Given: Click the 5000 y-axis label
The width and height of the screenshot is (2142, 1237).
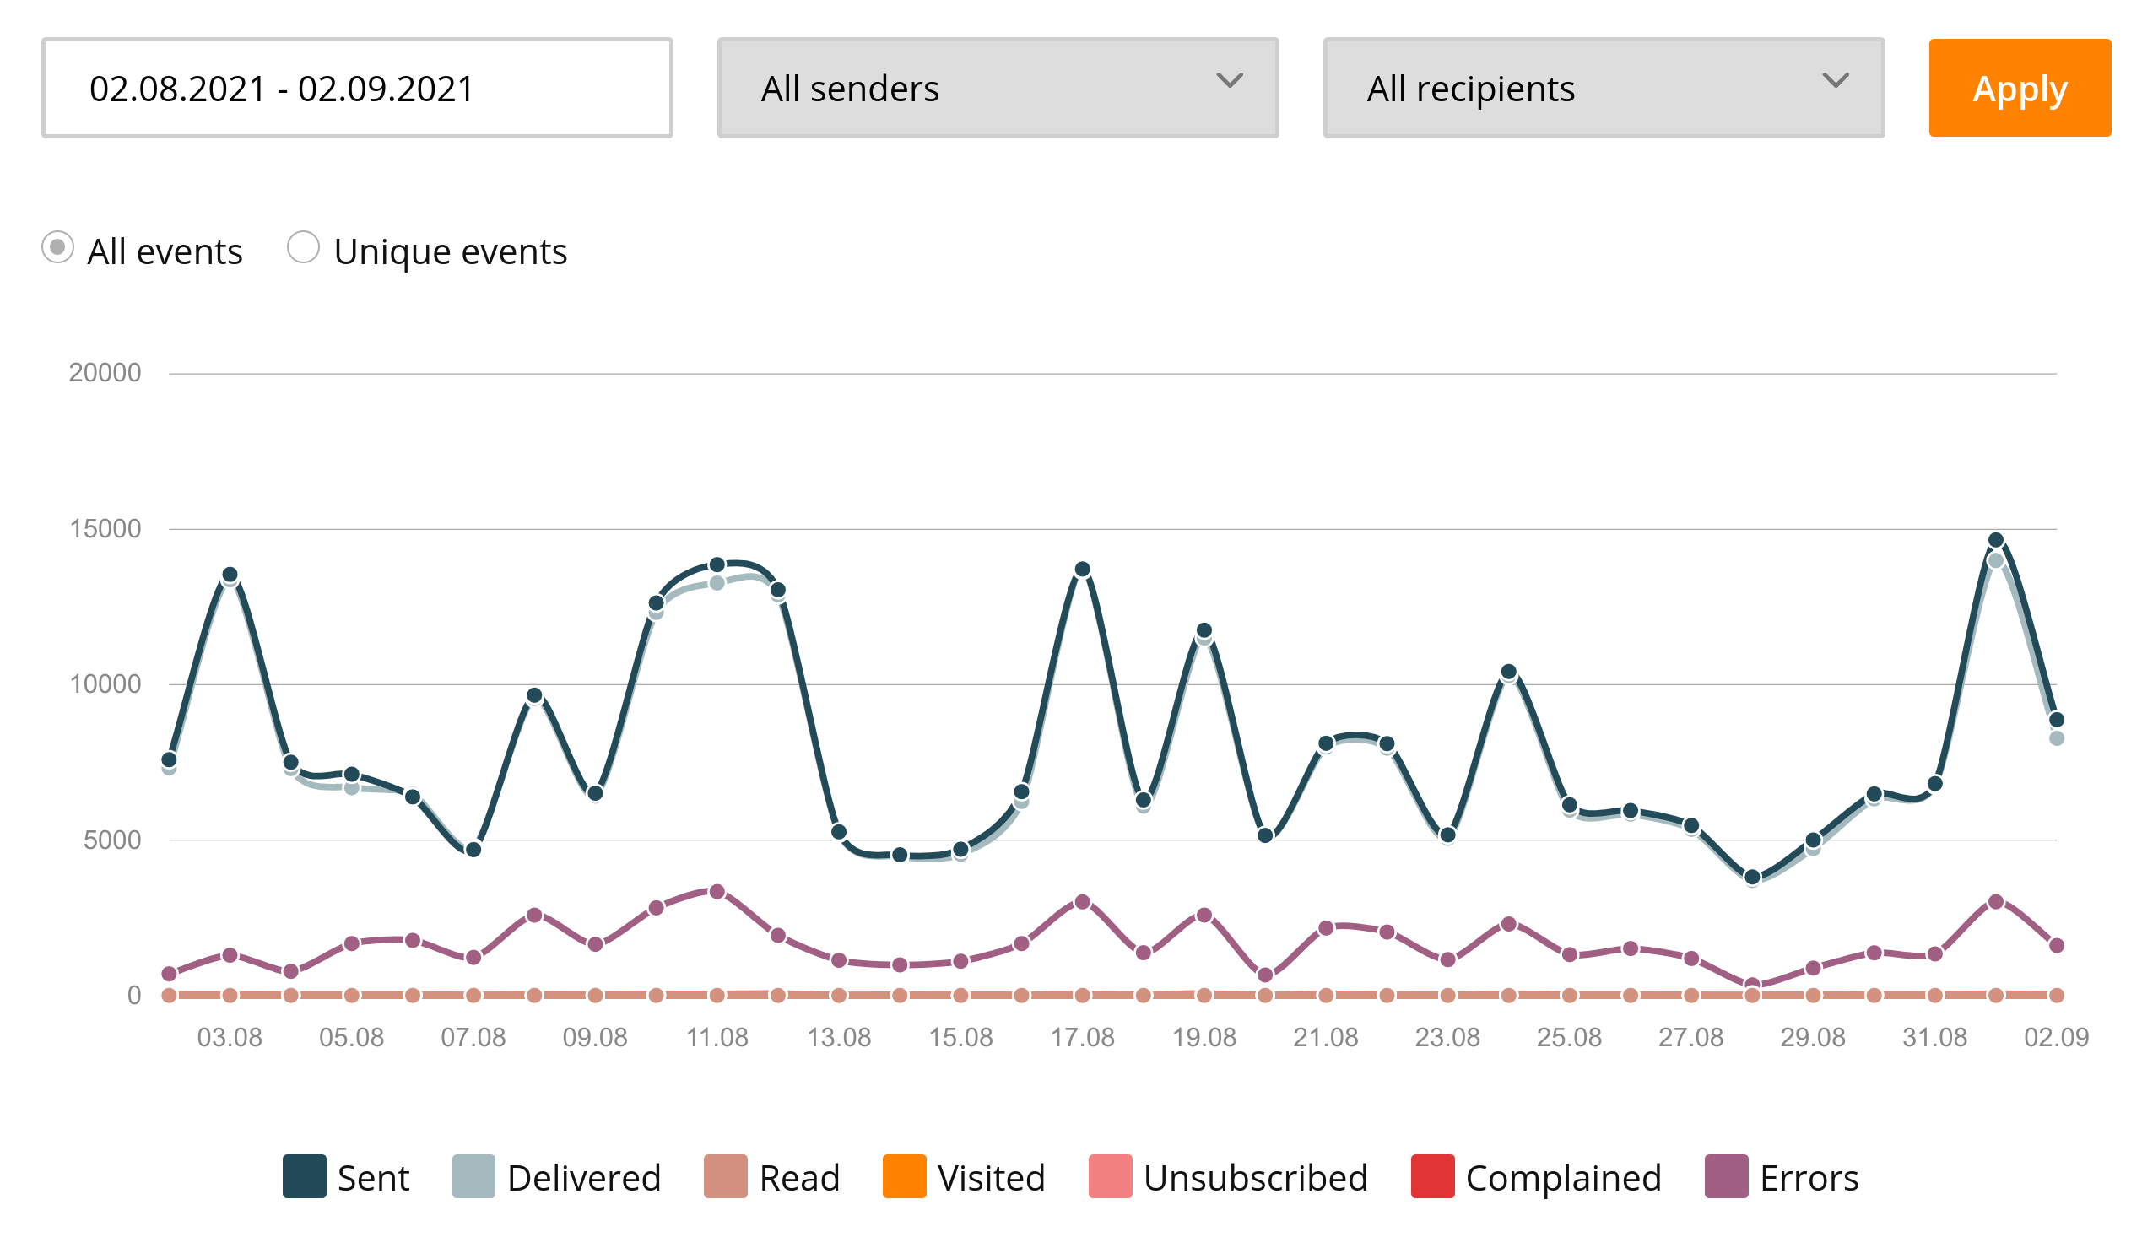Looking at the screenshot, I should tap(112, 840).
